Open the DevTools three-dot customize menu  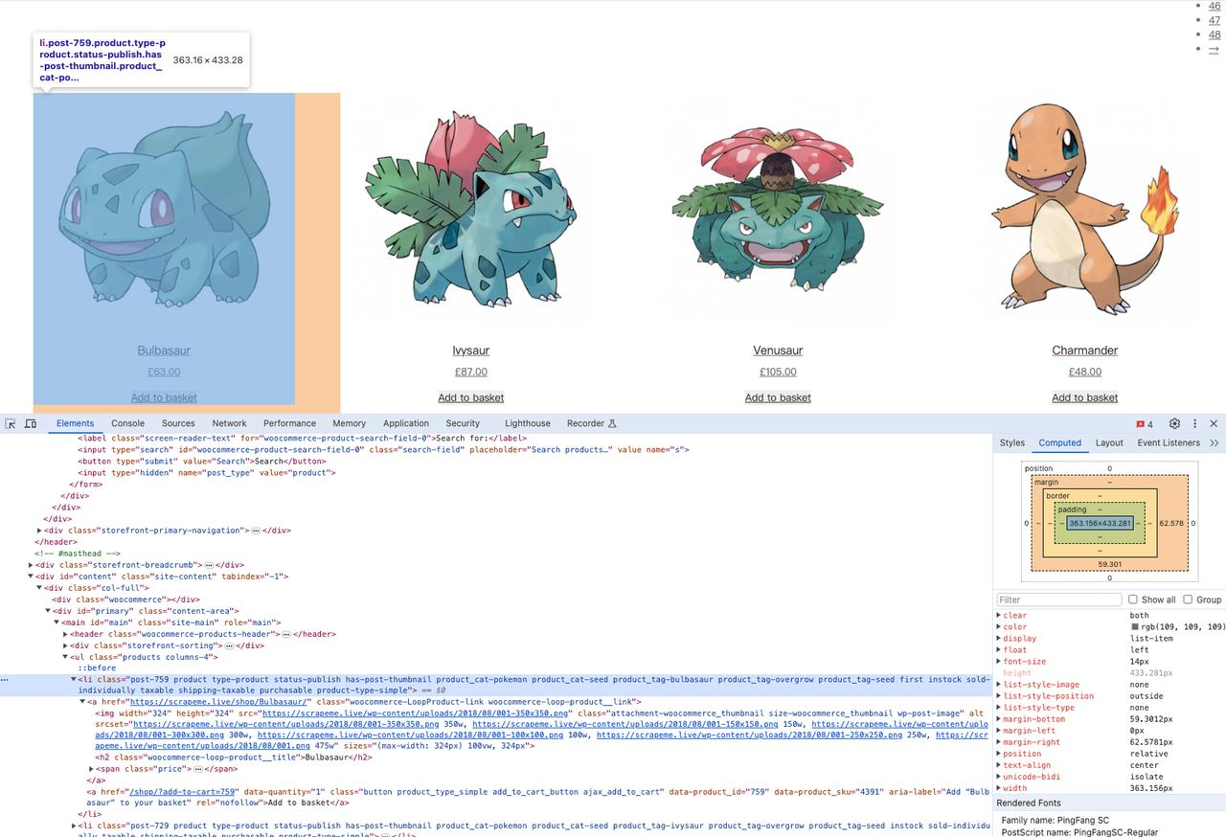coord(1194,423)
